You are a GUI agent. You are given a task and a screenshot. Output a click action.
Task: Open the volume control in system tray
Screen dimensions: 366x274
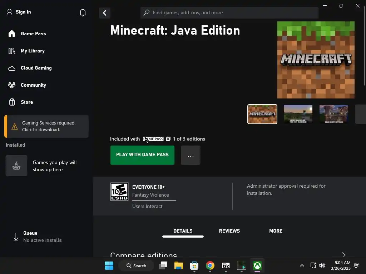coord(322,265)
